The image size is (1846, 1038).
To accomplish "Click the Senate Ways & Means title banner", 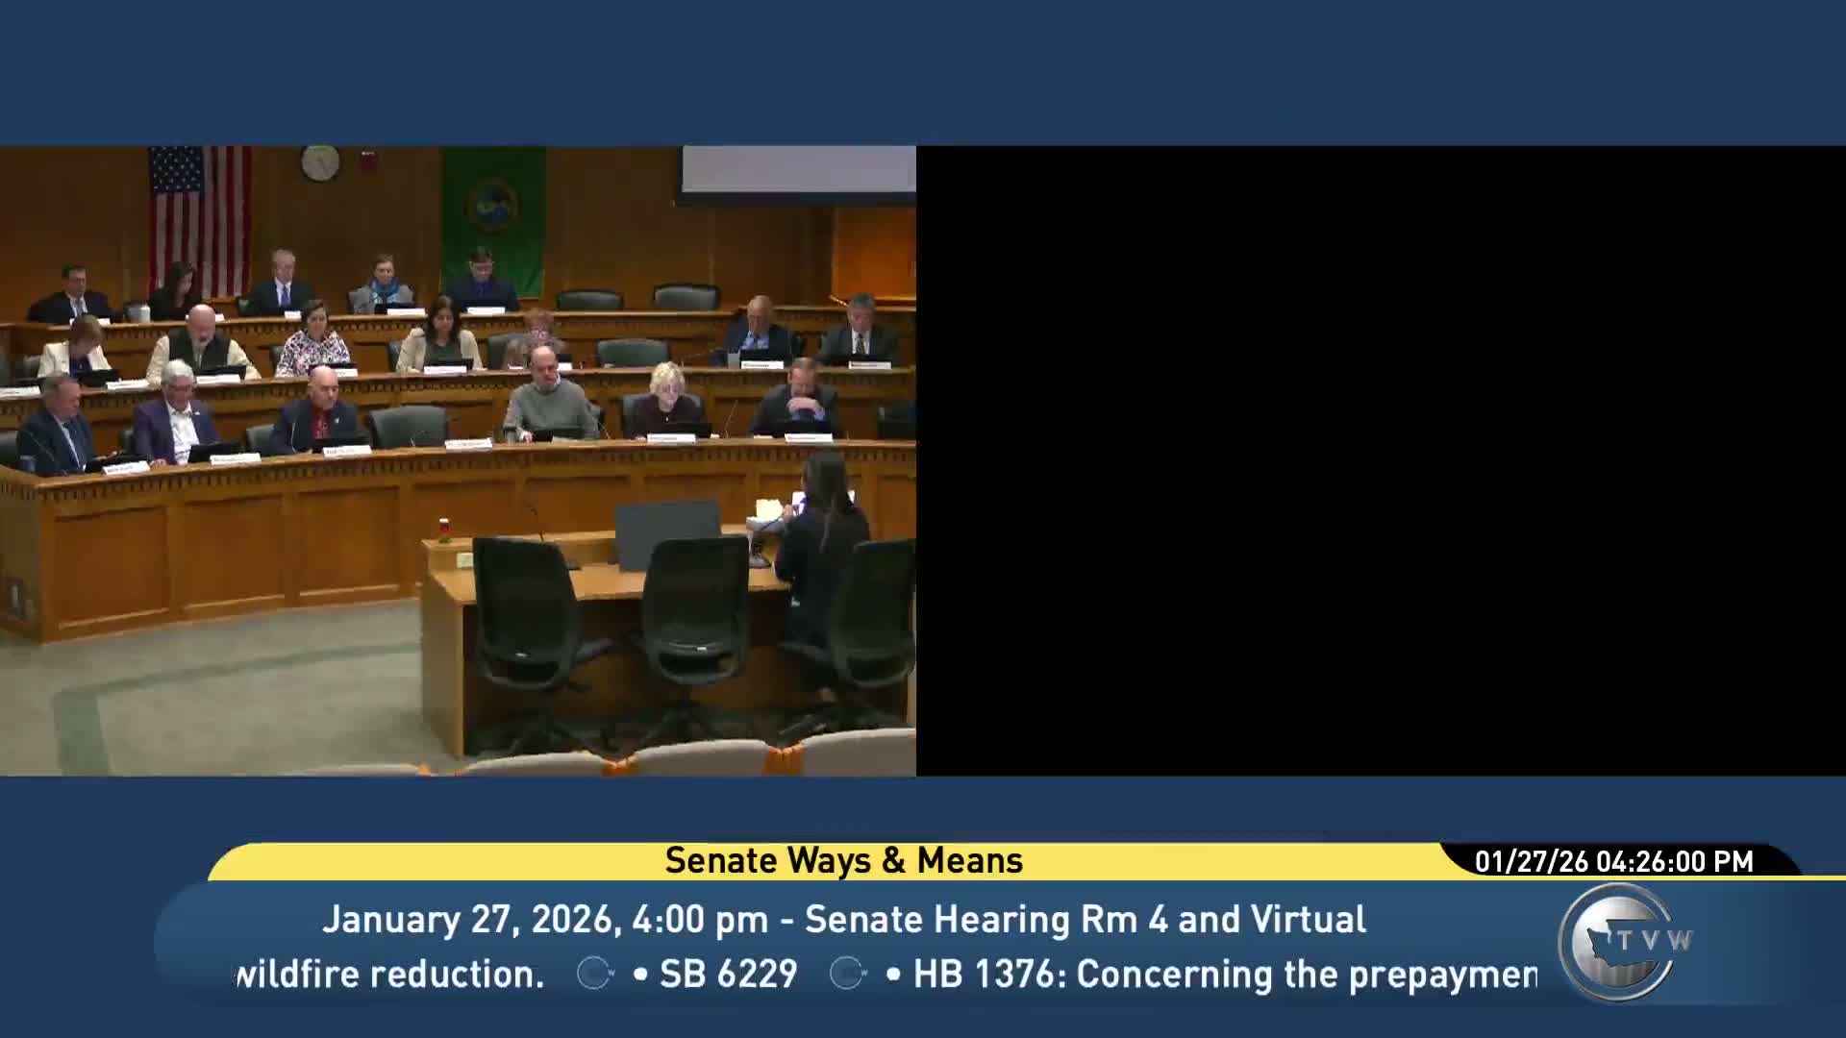I will pyautogui.click(x=843, y=861).
